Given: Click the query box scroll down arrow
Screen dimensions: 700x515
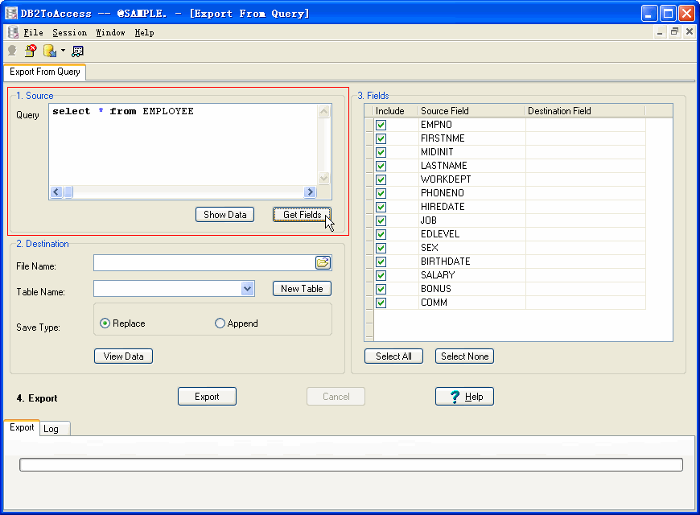Looking at the screenshot, I should [x=324, y=178].
